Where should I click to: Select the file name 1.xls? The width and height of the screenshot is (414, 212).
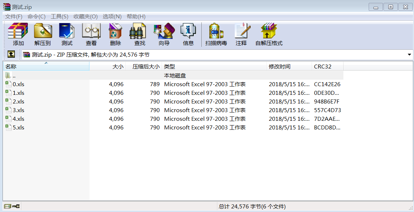18,93
